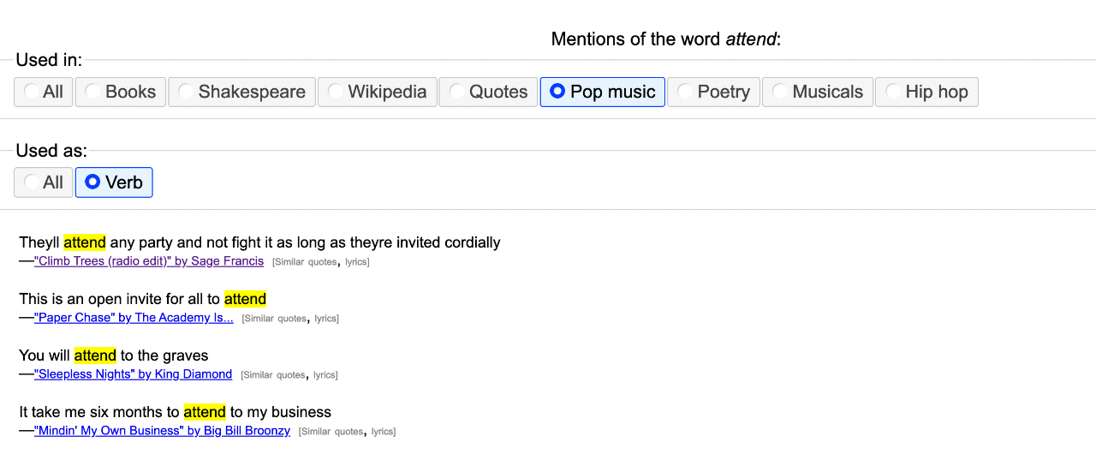1096x454 pixels.
Task: Visit "Sleepless Nights" by King Diamond
Action: pos(133,374)
